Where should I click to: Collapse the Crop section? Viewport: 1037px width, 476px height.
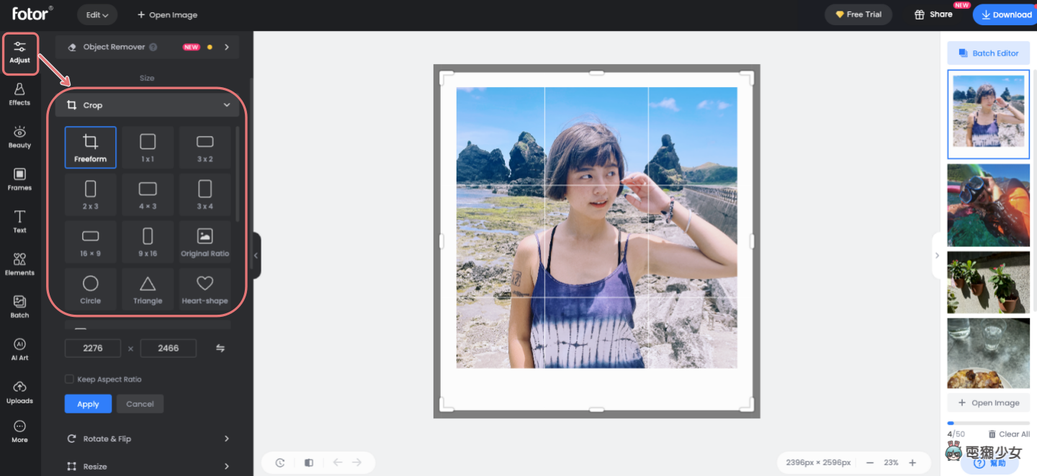click(x=227, y=104)
